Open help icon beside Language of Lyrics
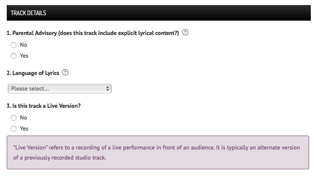318x176 pixels. 65,72
